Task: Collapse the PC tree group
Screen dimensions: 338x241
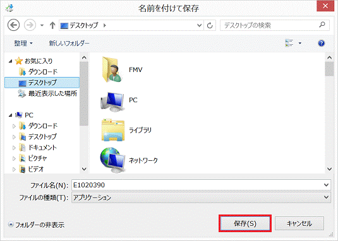Action: (x=10, y=115)
